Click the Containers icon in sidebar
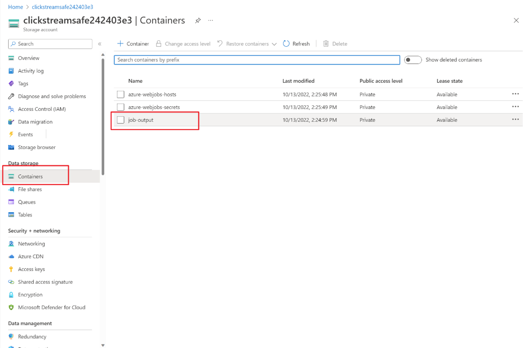 (x=11, y=176)
